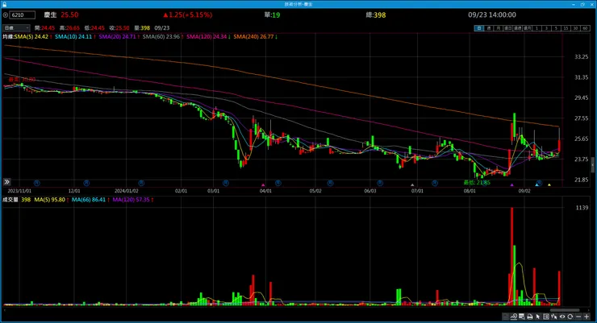Click the split-panel layout icon
The image size is (597, 323).
coord(545,317)
